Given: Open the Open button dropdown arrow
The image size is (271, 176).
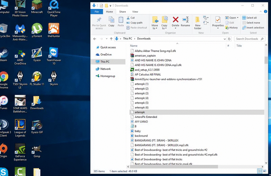Looking at the screenshot, I should point(238,18).
